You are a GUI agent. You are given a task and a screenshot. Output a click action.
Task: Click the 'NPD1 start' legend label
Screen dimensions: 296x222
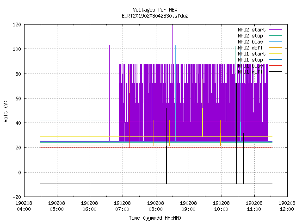tap(252, 54)
